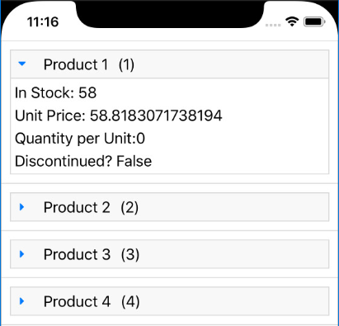Tap the cellular signal dots
The image size is (339, 326).
coord(273,26)
